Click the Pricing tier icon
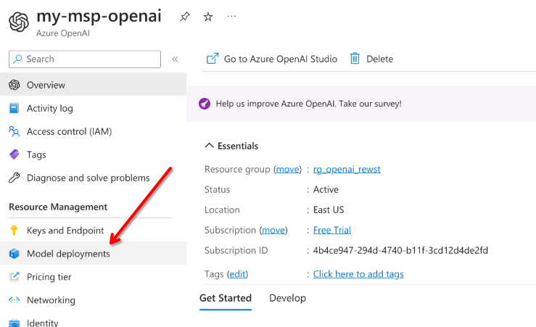The width and height of the screenshot is (536, 327). [x=14, y=277]
